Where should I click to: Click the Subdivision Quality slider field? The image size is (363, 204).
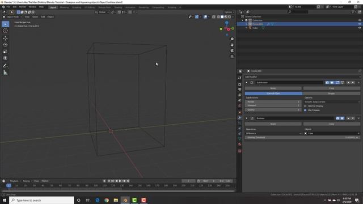(x=273, y=110)
